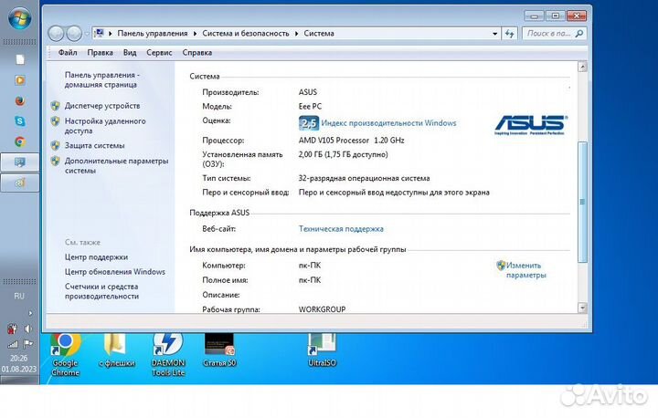Expand arrow after 'Система и безопасность' breadcrumb
This screenshot has width=658, height=418.
pyautogui.click(x=297, y=34)
